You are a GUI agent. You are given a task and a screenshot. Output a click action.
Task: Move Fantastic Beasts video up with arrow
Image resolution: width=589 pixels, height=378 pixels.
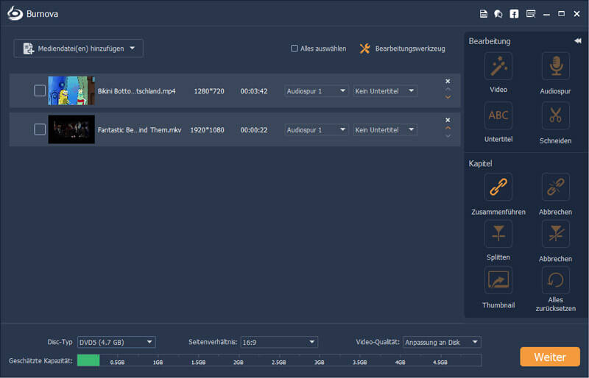pyautogui.click(x=448, y=128)
